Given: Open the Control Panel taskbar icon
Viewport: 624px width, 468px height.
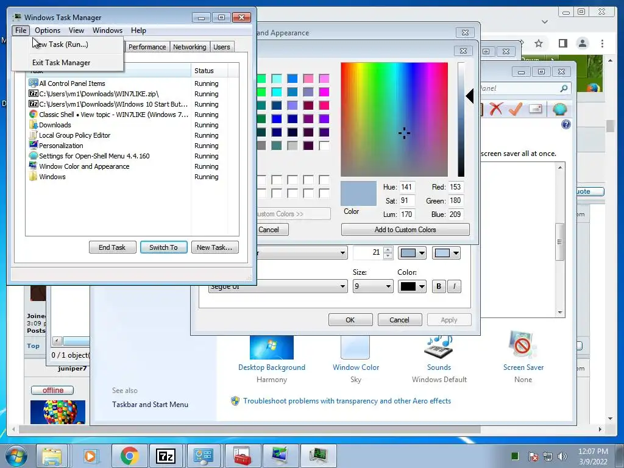Looking at the screenshot, I should (204, 456).
